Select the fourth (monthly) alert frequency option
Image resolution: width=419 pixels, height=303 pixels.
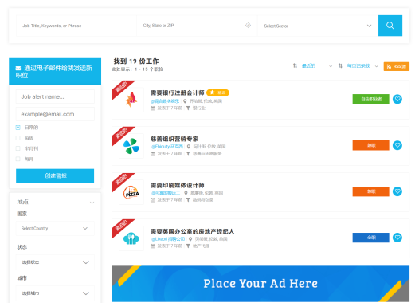pos(18,159)
